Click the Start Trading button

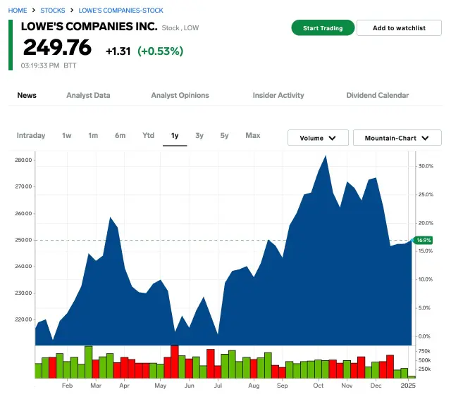[323, 28]
